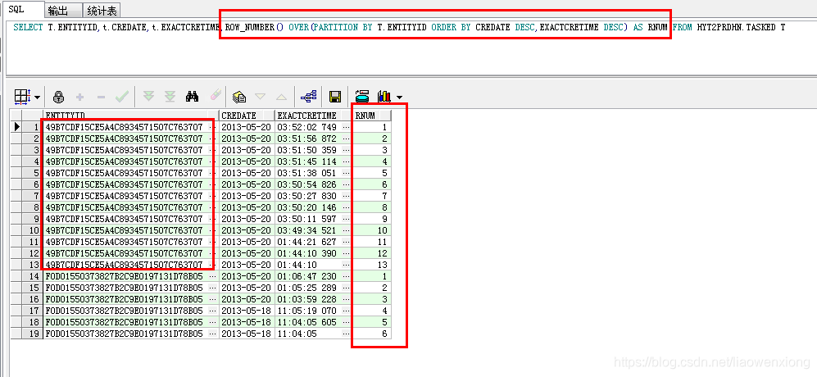Click RNUM cell 6 in row 19
This screenshot has width=817, height=377.
[x=372, y=334]
